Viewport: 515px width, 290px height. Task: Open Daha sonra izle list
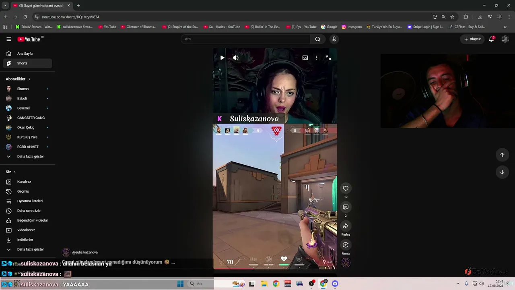(27, 211)
